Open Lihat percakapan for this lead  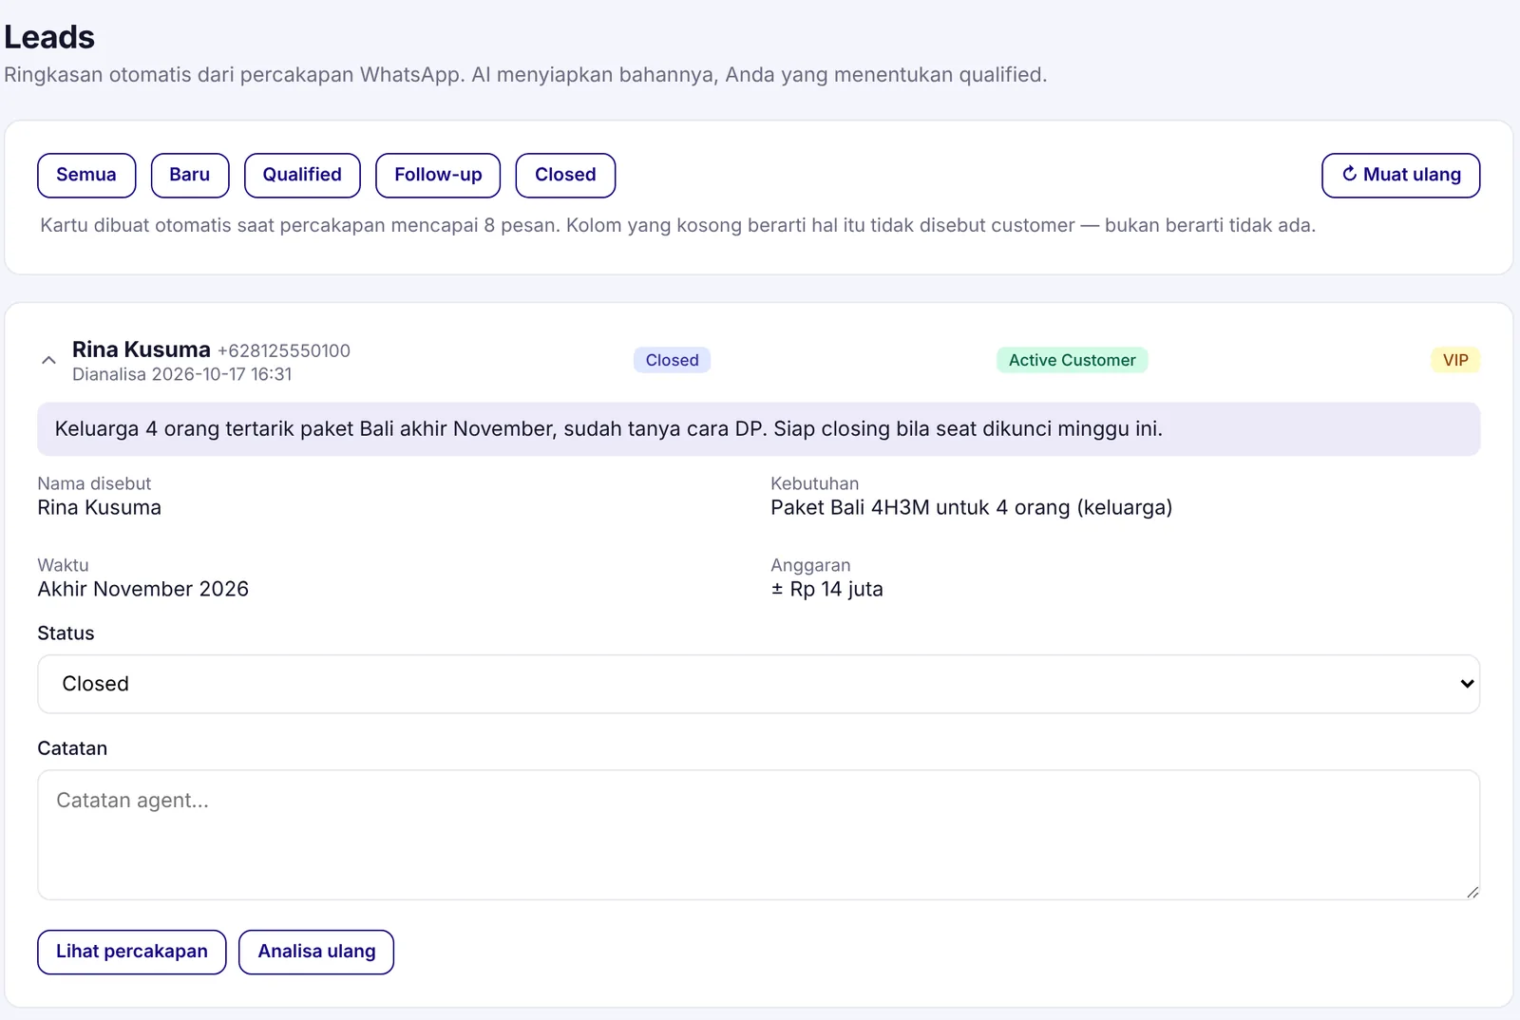tap(132, 952)
